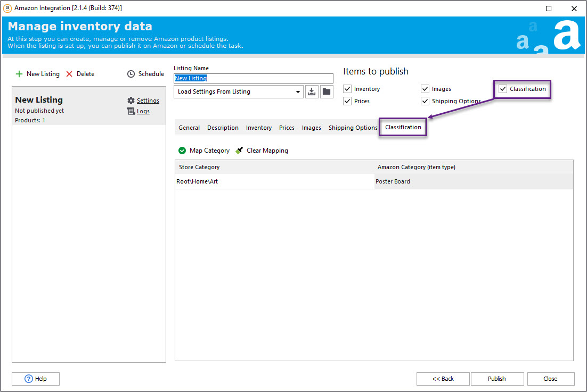Click the Logs document icon

pyautogui.click(x=131, y=111)
